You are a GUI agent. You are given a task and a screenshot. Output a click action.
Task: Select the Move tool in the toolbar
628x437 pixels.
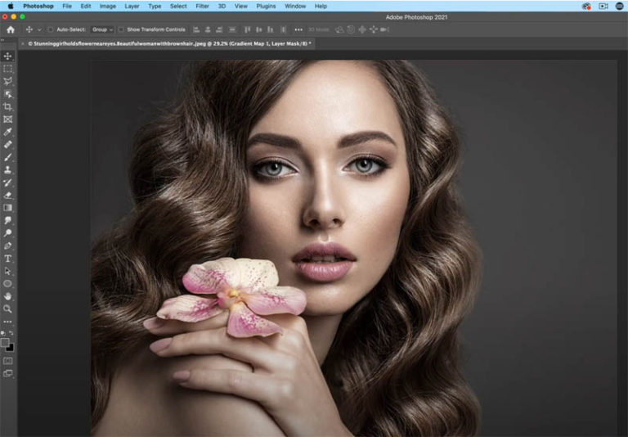[8, 56]
